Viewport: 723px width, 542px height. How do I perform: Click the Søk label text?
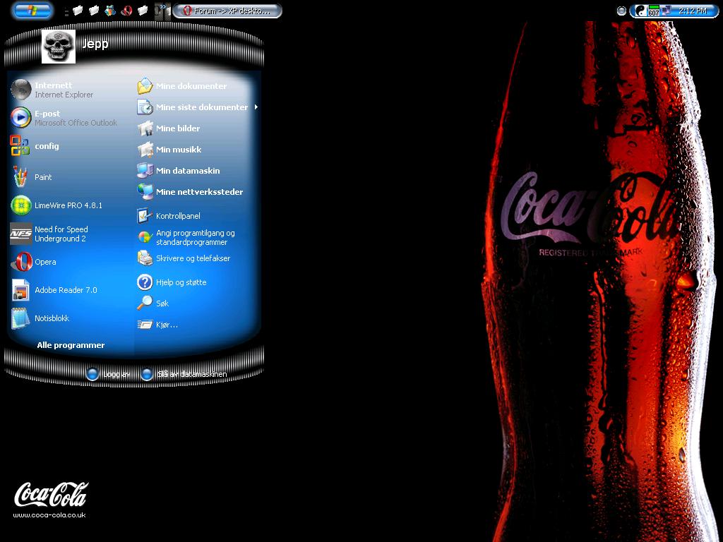click(162, 303)
